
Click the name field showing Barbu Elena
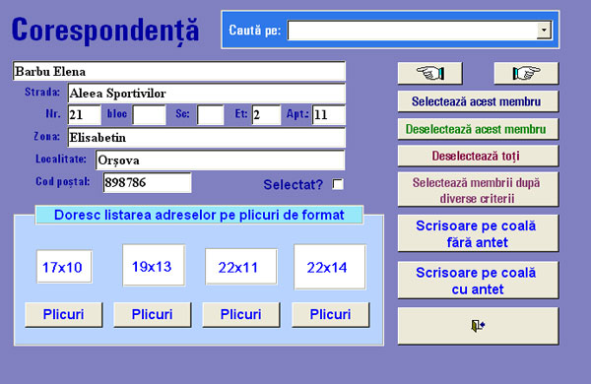pyautogui.click(x=179, y=71)
